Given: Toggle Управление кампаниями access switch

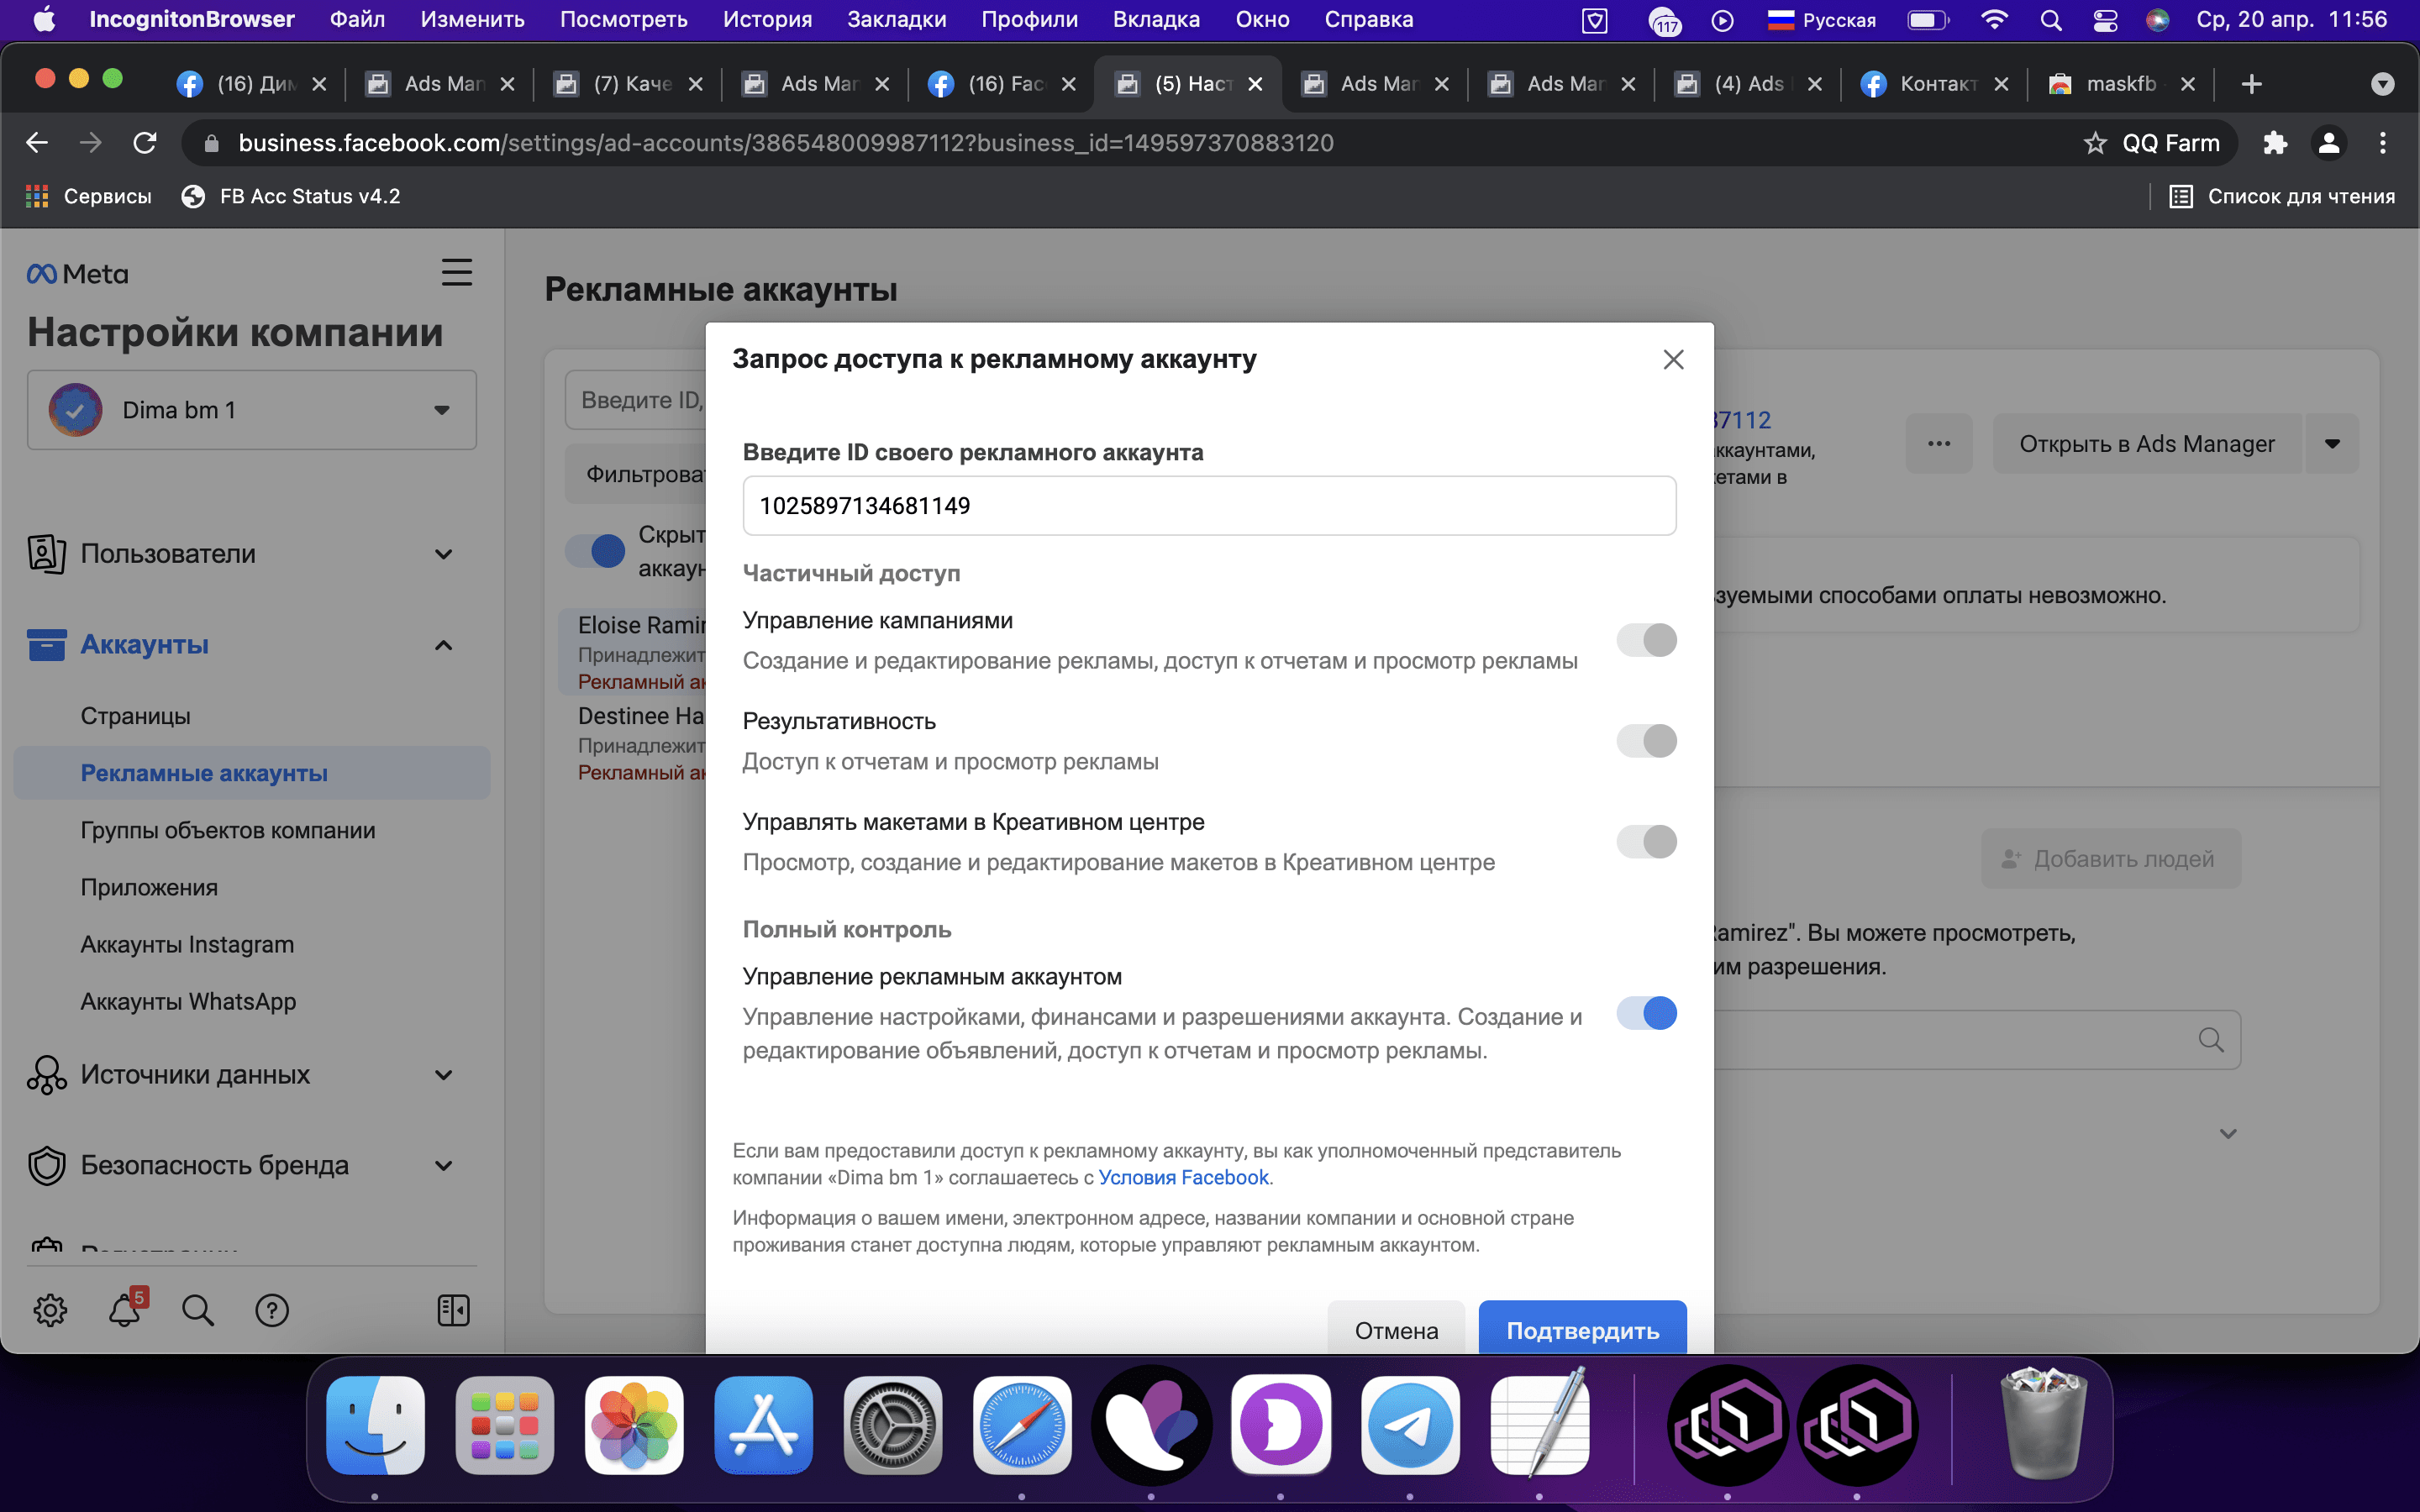Looking at the screenshot, I should [1646, 640].
